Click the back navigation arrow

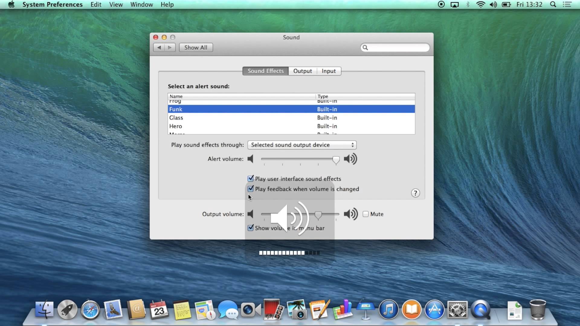pyautogui.click(x=159, y=47)
